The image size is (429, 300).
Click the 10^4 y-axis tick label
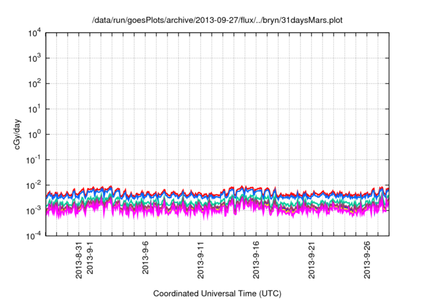35,33
